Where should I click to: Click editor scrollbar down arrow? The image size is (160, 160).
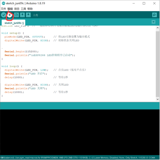pos(158,99)
